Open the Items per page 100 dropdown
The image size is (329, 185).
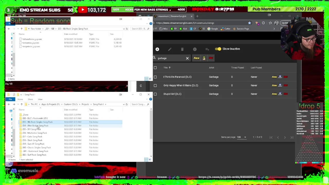[x=241, y=137]
